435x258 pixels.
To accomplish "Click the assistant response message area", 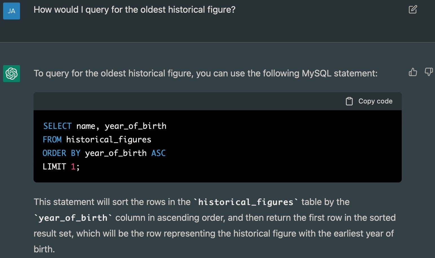I will pos(206,73).
